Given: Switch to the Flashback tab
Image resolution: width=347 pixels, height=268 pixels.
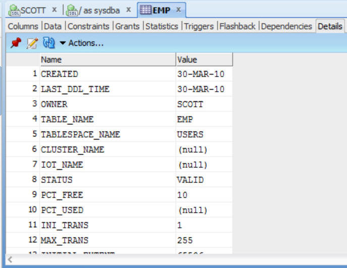Looking at the screenshot, I should pyautogui.click(x=238, y=26).
